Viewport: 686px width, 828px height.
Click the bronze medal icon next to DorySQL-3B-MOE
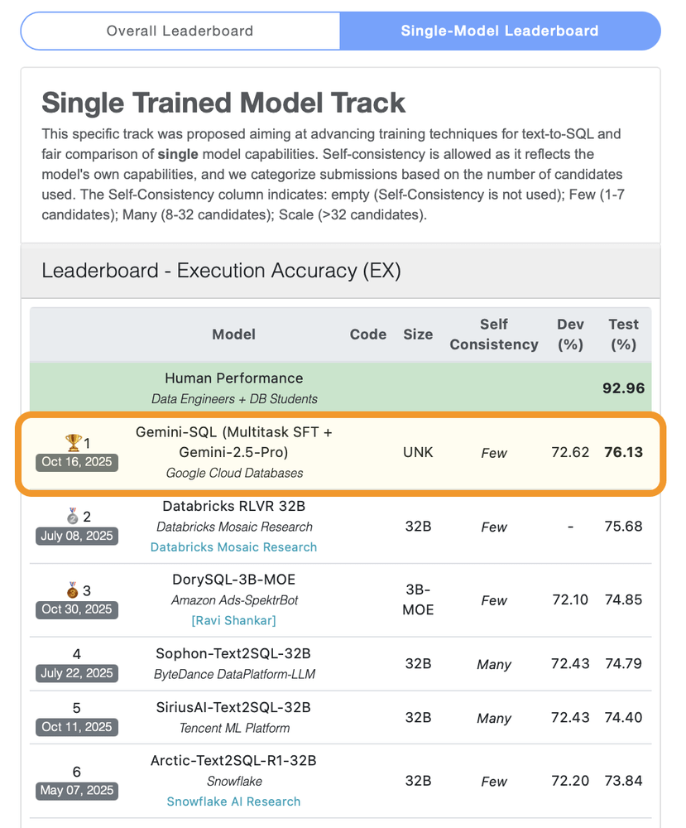pos(72,590)
